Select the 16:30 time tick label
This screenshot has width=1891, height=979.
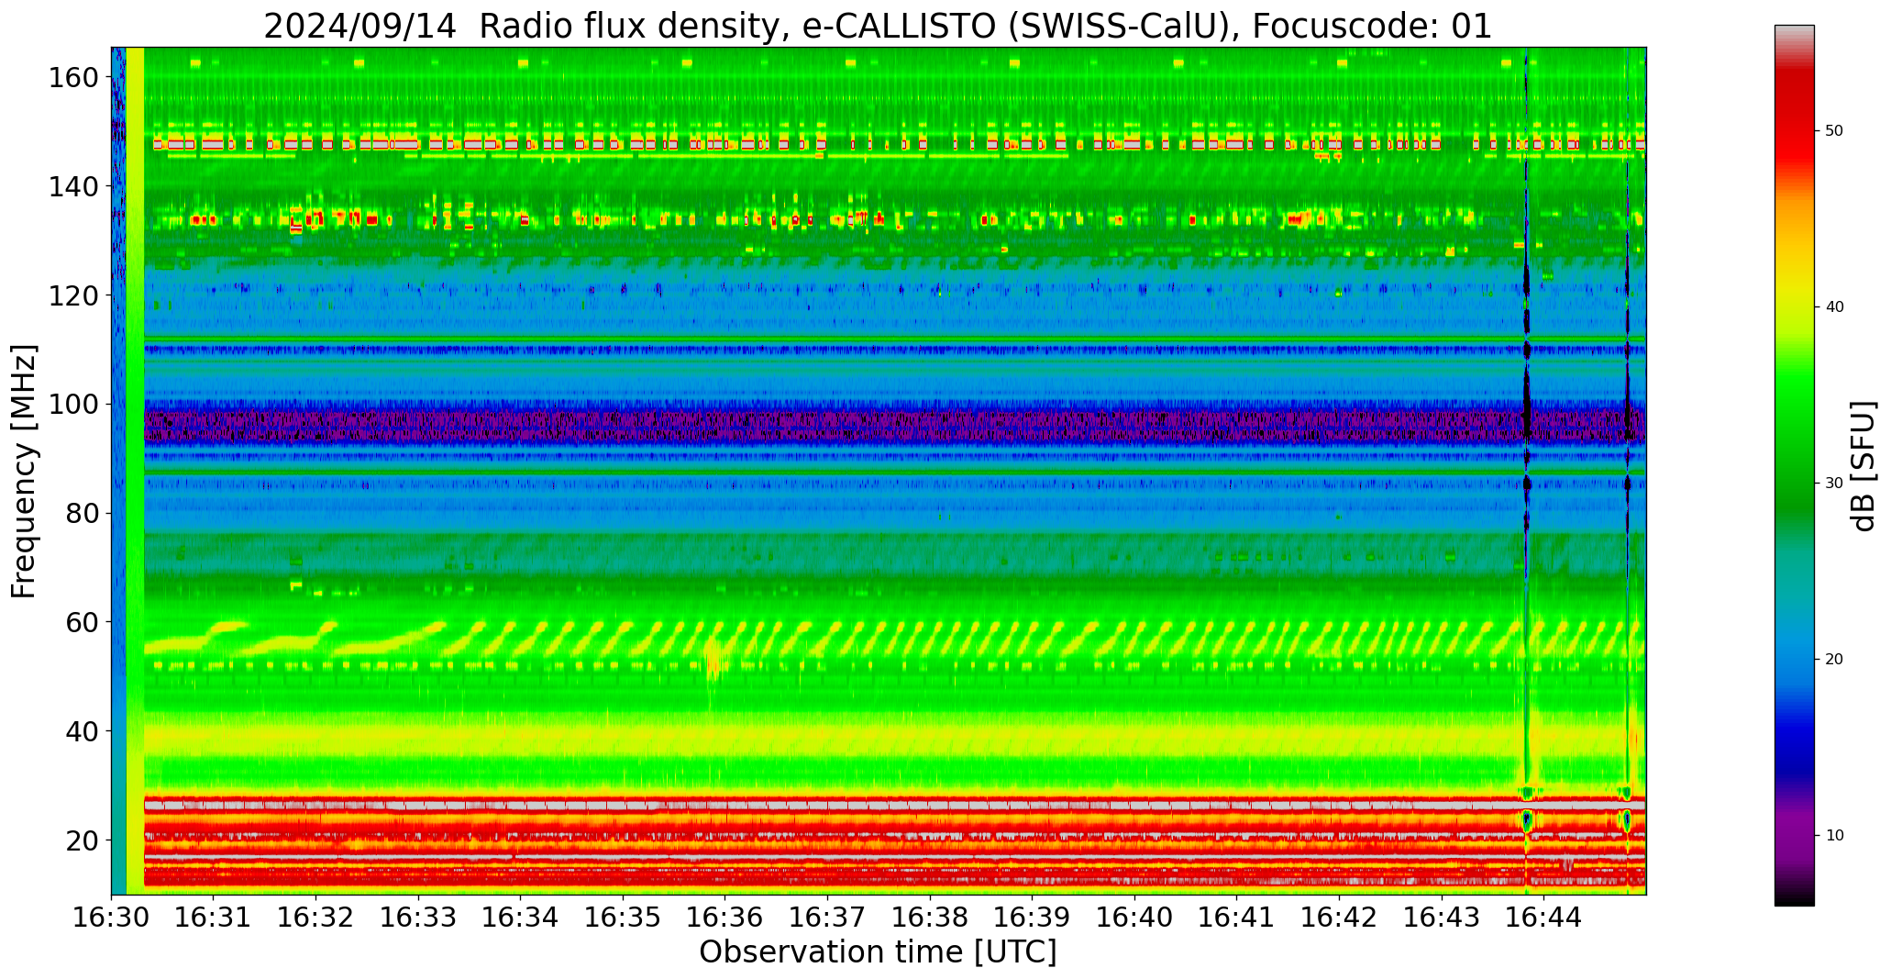click(112, 917)
